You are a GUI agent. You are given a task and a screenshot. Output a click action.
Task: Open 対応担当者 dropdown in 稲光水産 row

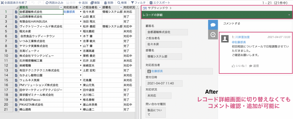pos(81,31)
